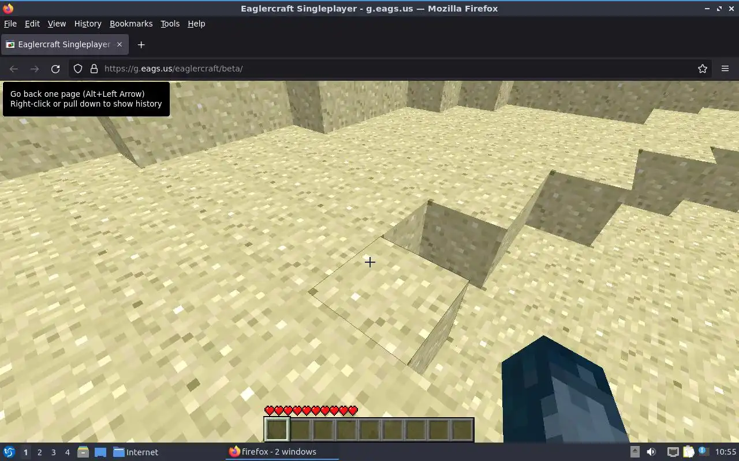Image resolution: width=739 pixels, height=461 pixels.
Task: Select the last hotbar slot
Action: pyautogui.click(x=462, y=430)
